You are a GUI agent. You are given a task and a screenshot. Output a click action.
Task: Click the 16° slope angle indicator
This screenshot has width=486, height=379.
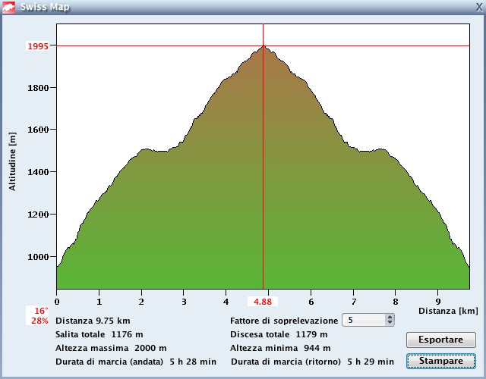pos(40,311)
